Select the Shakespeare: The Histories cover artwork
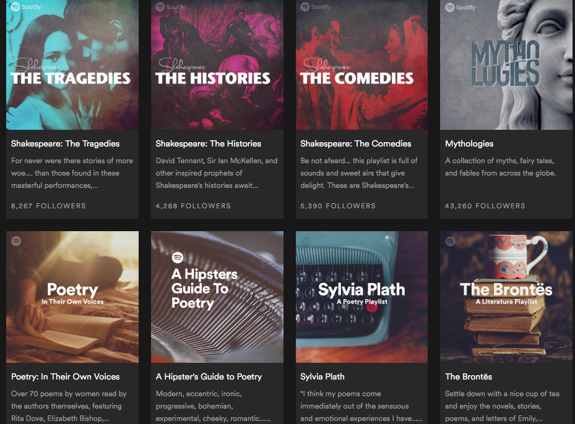 tap(217, 65)
